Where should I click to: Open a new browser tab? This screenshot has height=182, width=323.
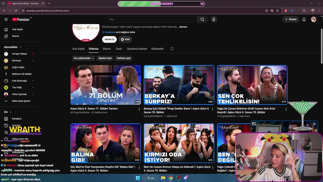(x=49, y=4)
